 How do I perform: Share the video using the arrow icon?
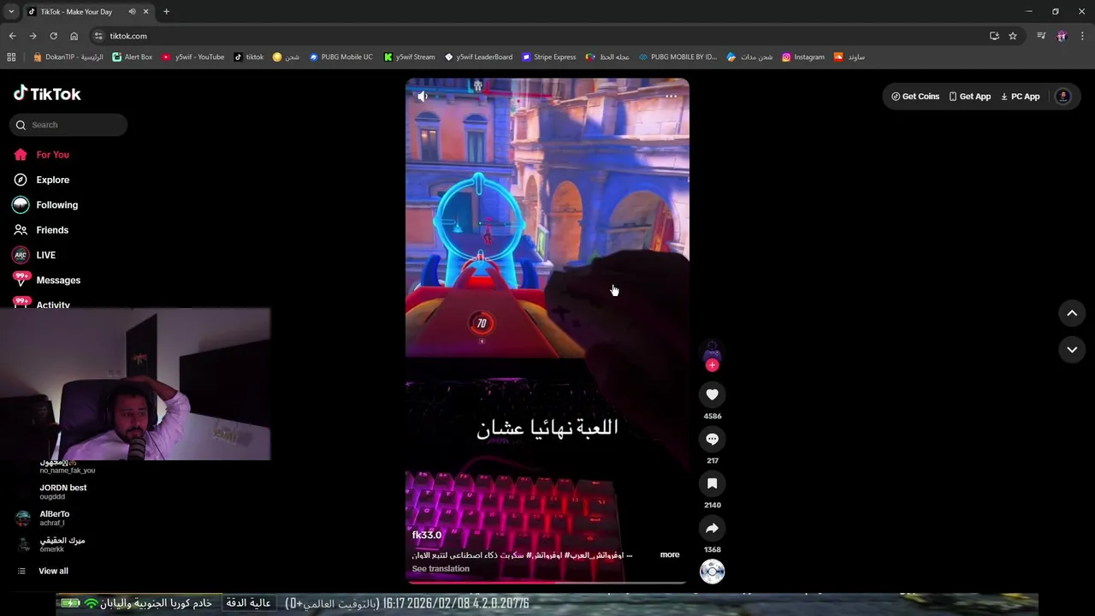(712, 528)
